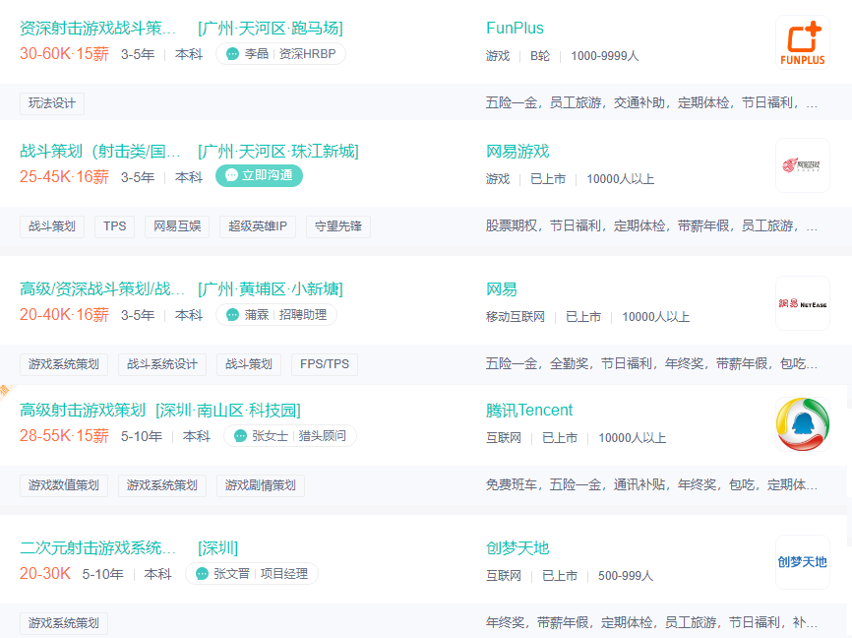
Task: Select 战斗策划 tag in 网易 row
Action: 249,364
